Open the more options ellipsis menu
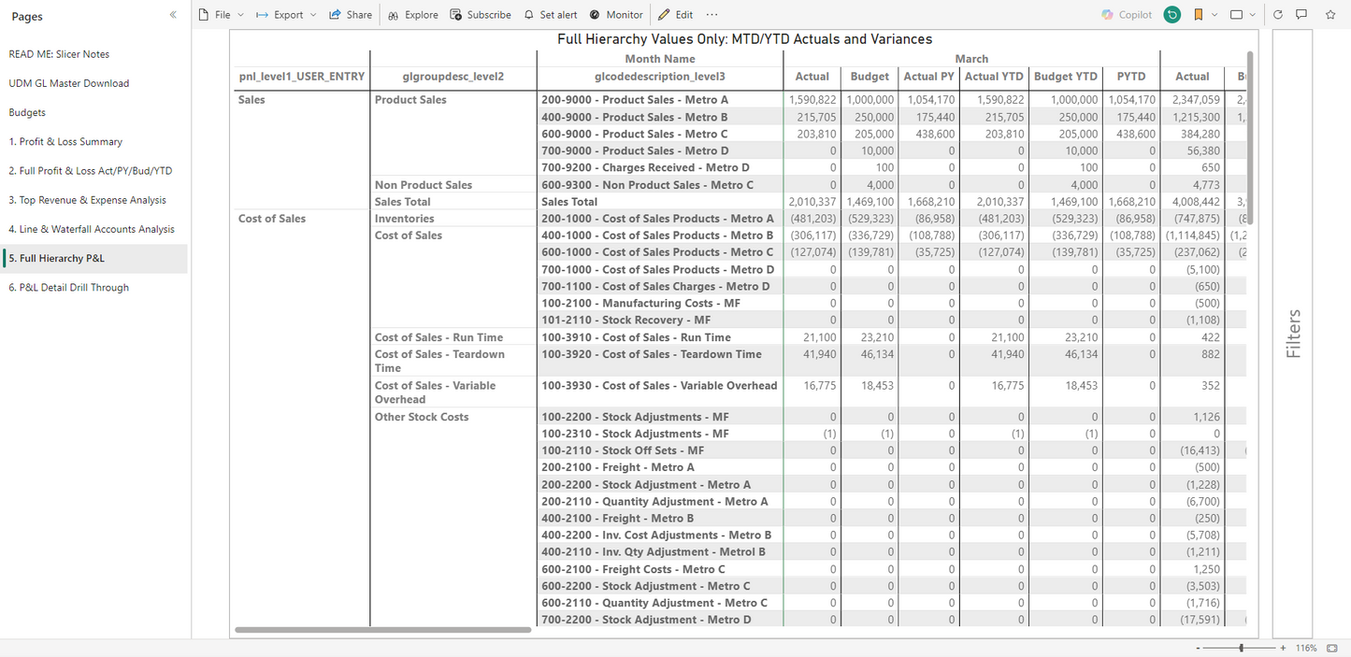This screenshot has height=657, width=1351. pyautogui.click(x=712, y=15)
